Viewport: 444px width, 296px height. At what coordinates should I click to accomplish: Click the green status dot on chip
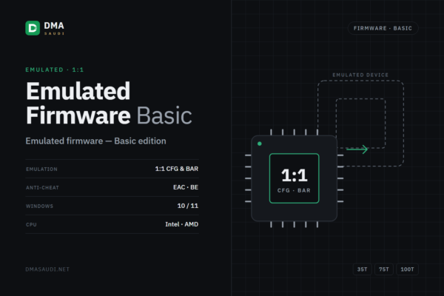pos(260,144)
